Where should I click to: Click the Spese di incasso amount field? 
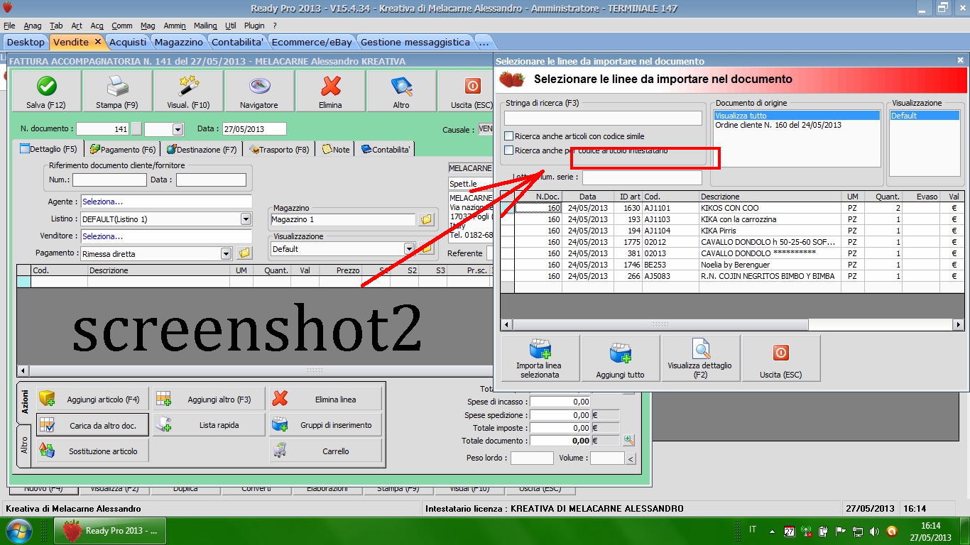(560, 402)
